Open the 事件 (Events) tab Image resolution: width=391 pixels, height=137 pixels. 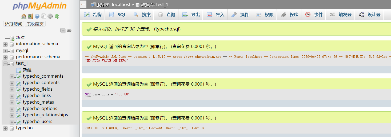click(314, 15)
